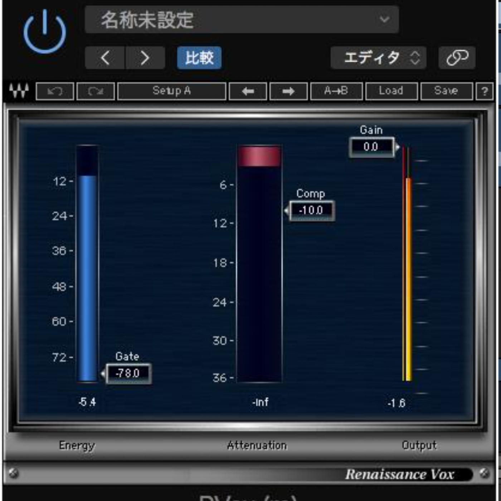Go to next preset with right chevron
This screenshot has height=501, width=501.
(x=145, y=58)
